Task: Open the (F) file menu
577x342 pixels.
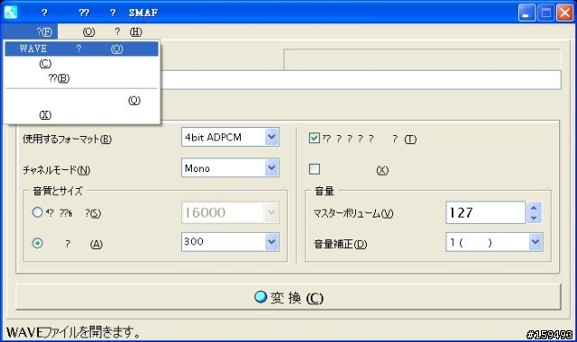Action: pyautogui.click(x=30, y=32)
